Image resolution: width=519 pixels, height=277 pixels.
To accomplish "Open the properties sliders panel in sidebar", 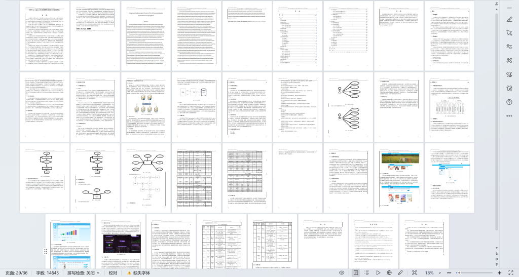I will [509, 47].
